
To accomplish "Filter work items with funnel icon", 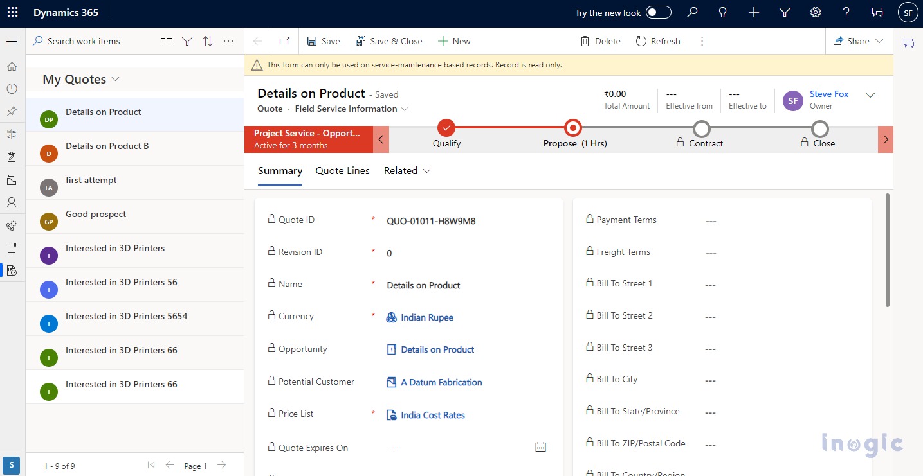I will coord(187,41).
